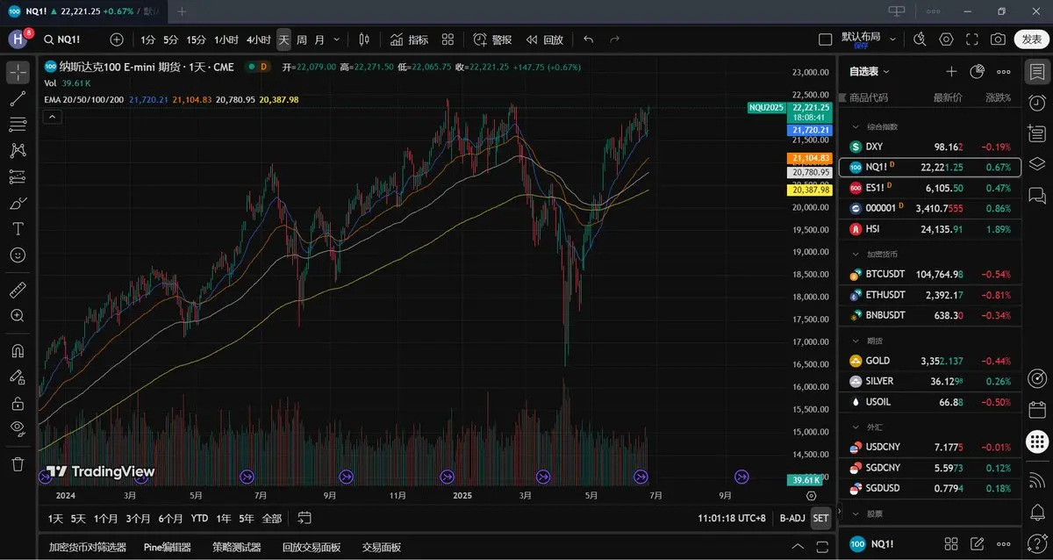Open the go-to-date calendar icon
1053x560 pixels.
coord(304,518)
